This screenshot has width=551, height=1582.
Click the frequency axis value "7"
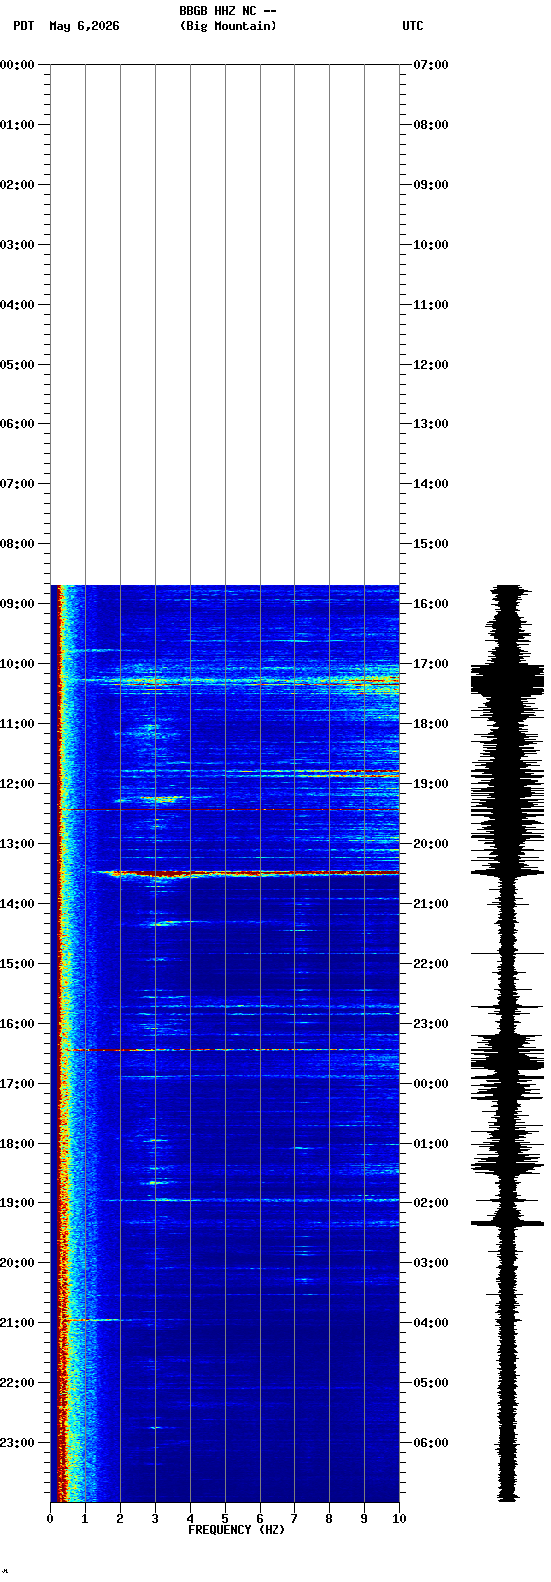(294, 1519)
